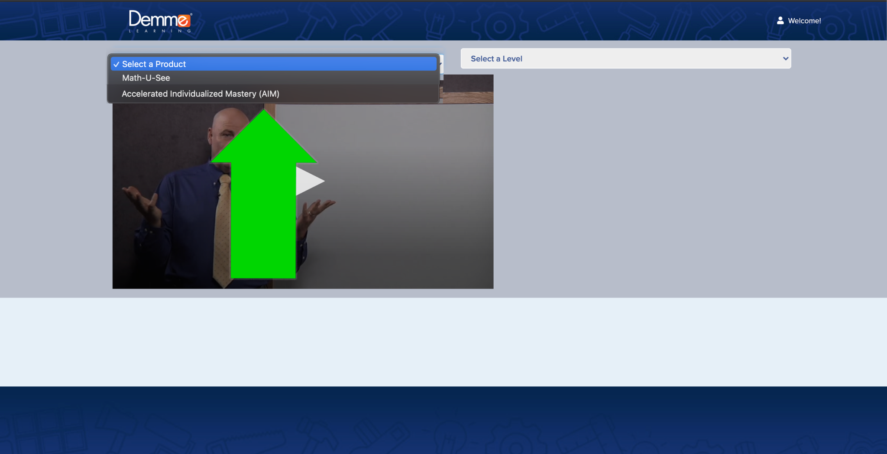Click the checkmark beside Select a Product
The width and height of the screenshot is (887, 454).
[116, 64]
